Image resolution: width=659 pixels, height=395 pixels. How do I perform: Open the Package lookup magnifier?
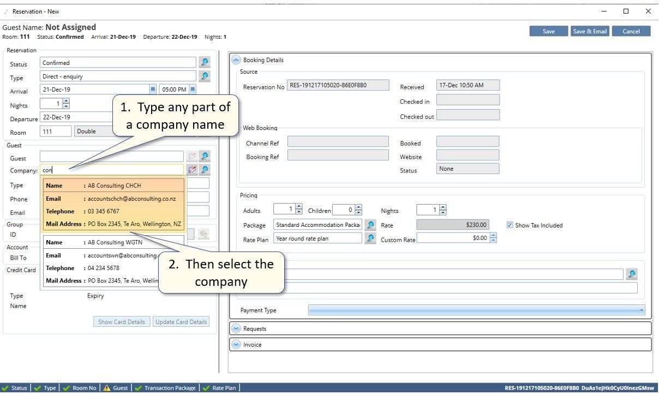tap(370, 225)
